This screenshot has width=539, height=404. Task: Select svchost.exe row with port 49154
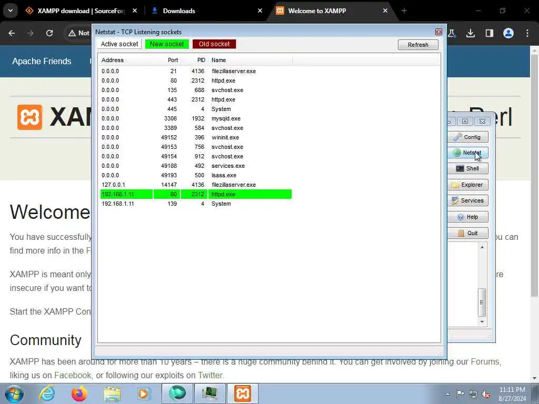click(196, 156)
